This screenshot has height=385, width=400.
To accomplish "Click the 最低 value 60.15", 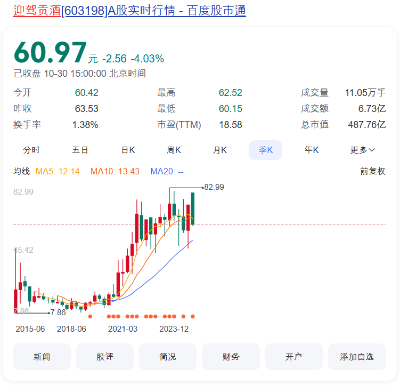I will (230, 109).
